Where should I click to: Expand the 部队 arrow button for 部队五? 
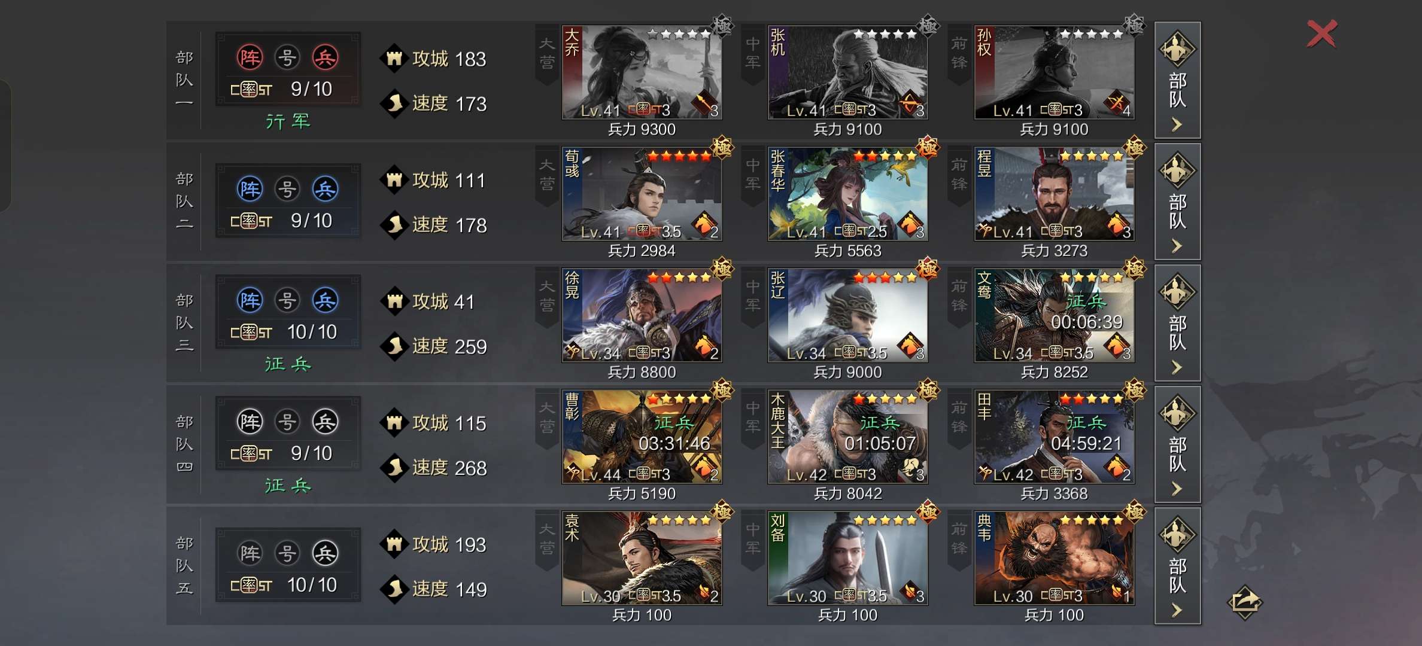click(x=1177, y=566)
